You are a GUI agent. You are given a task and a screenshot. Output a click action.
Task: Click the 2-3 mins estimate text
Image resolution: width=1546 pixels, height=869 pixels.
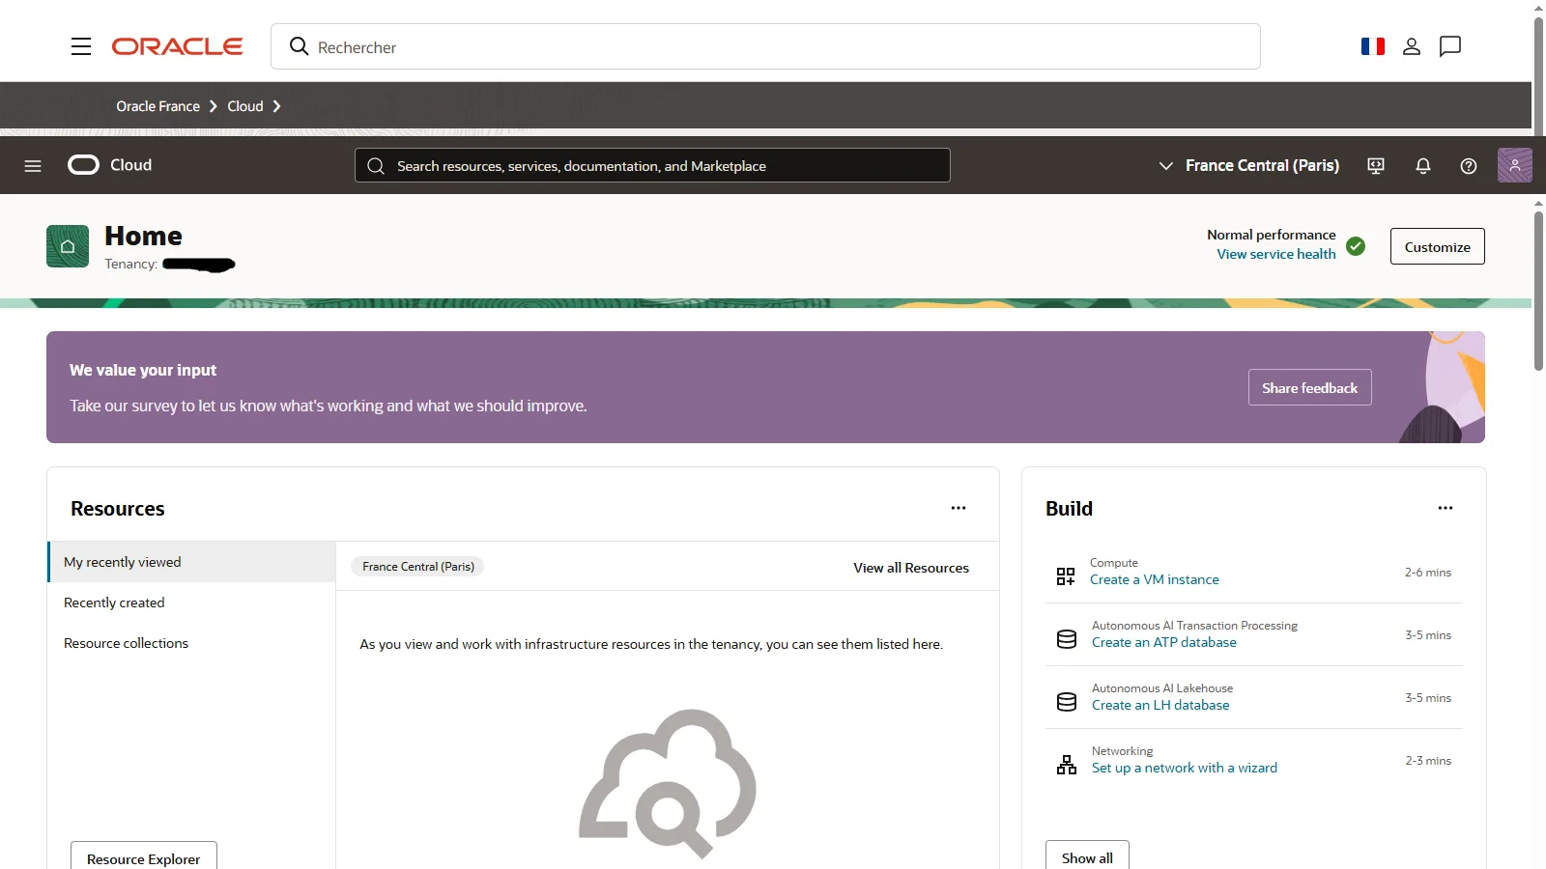pyautogui.click(x=1428, y=761)
